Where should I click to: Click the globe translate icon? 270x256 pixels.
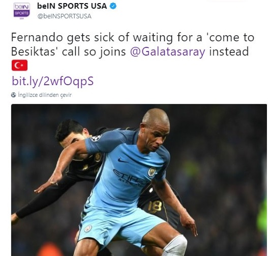tap(13, 95)
